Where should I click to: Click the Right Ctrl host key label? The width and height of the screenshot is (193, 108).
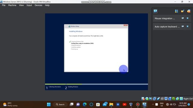click(x=188, y=99)
